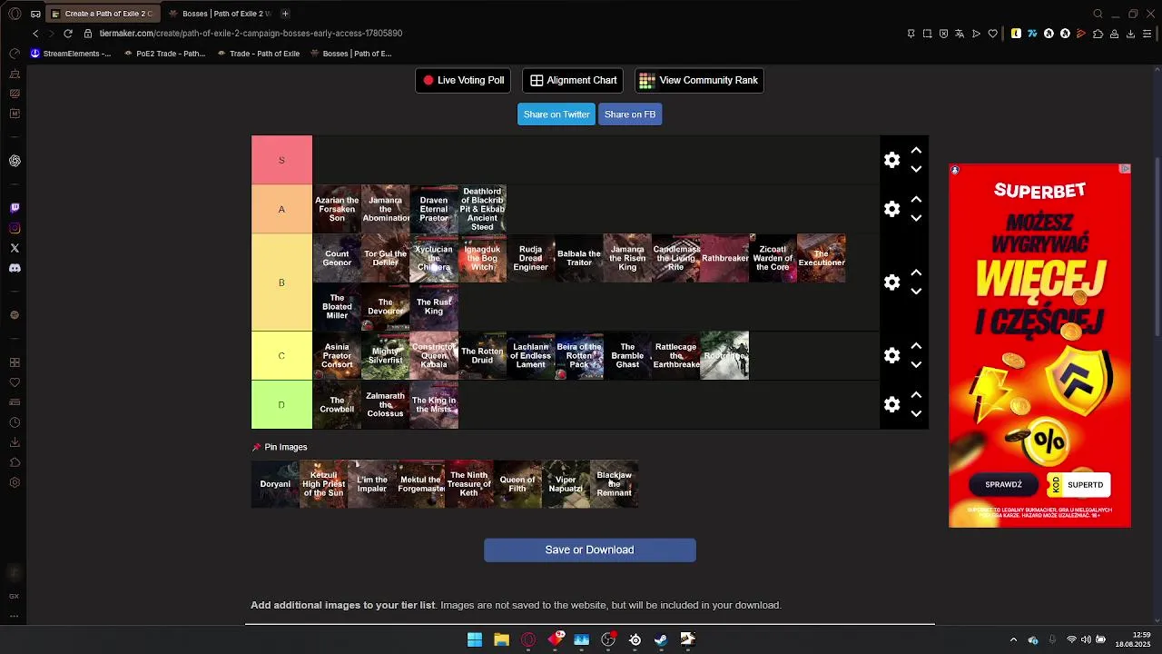Select Zicoatl Warden of the Core tile

coord(773,258)
